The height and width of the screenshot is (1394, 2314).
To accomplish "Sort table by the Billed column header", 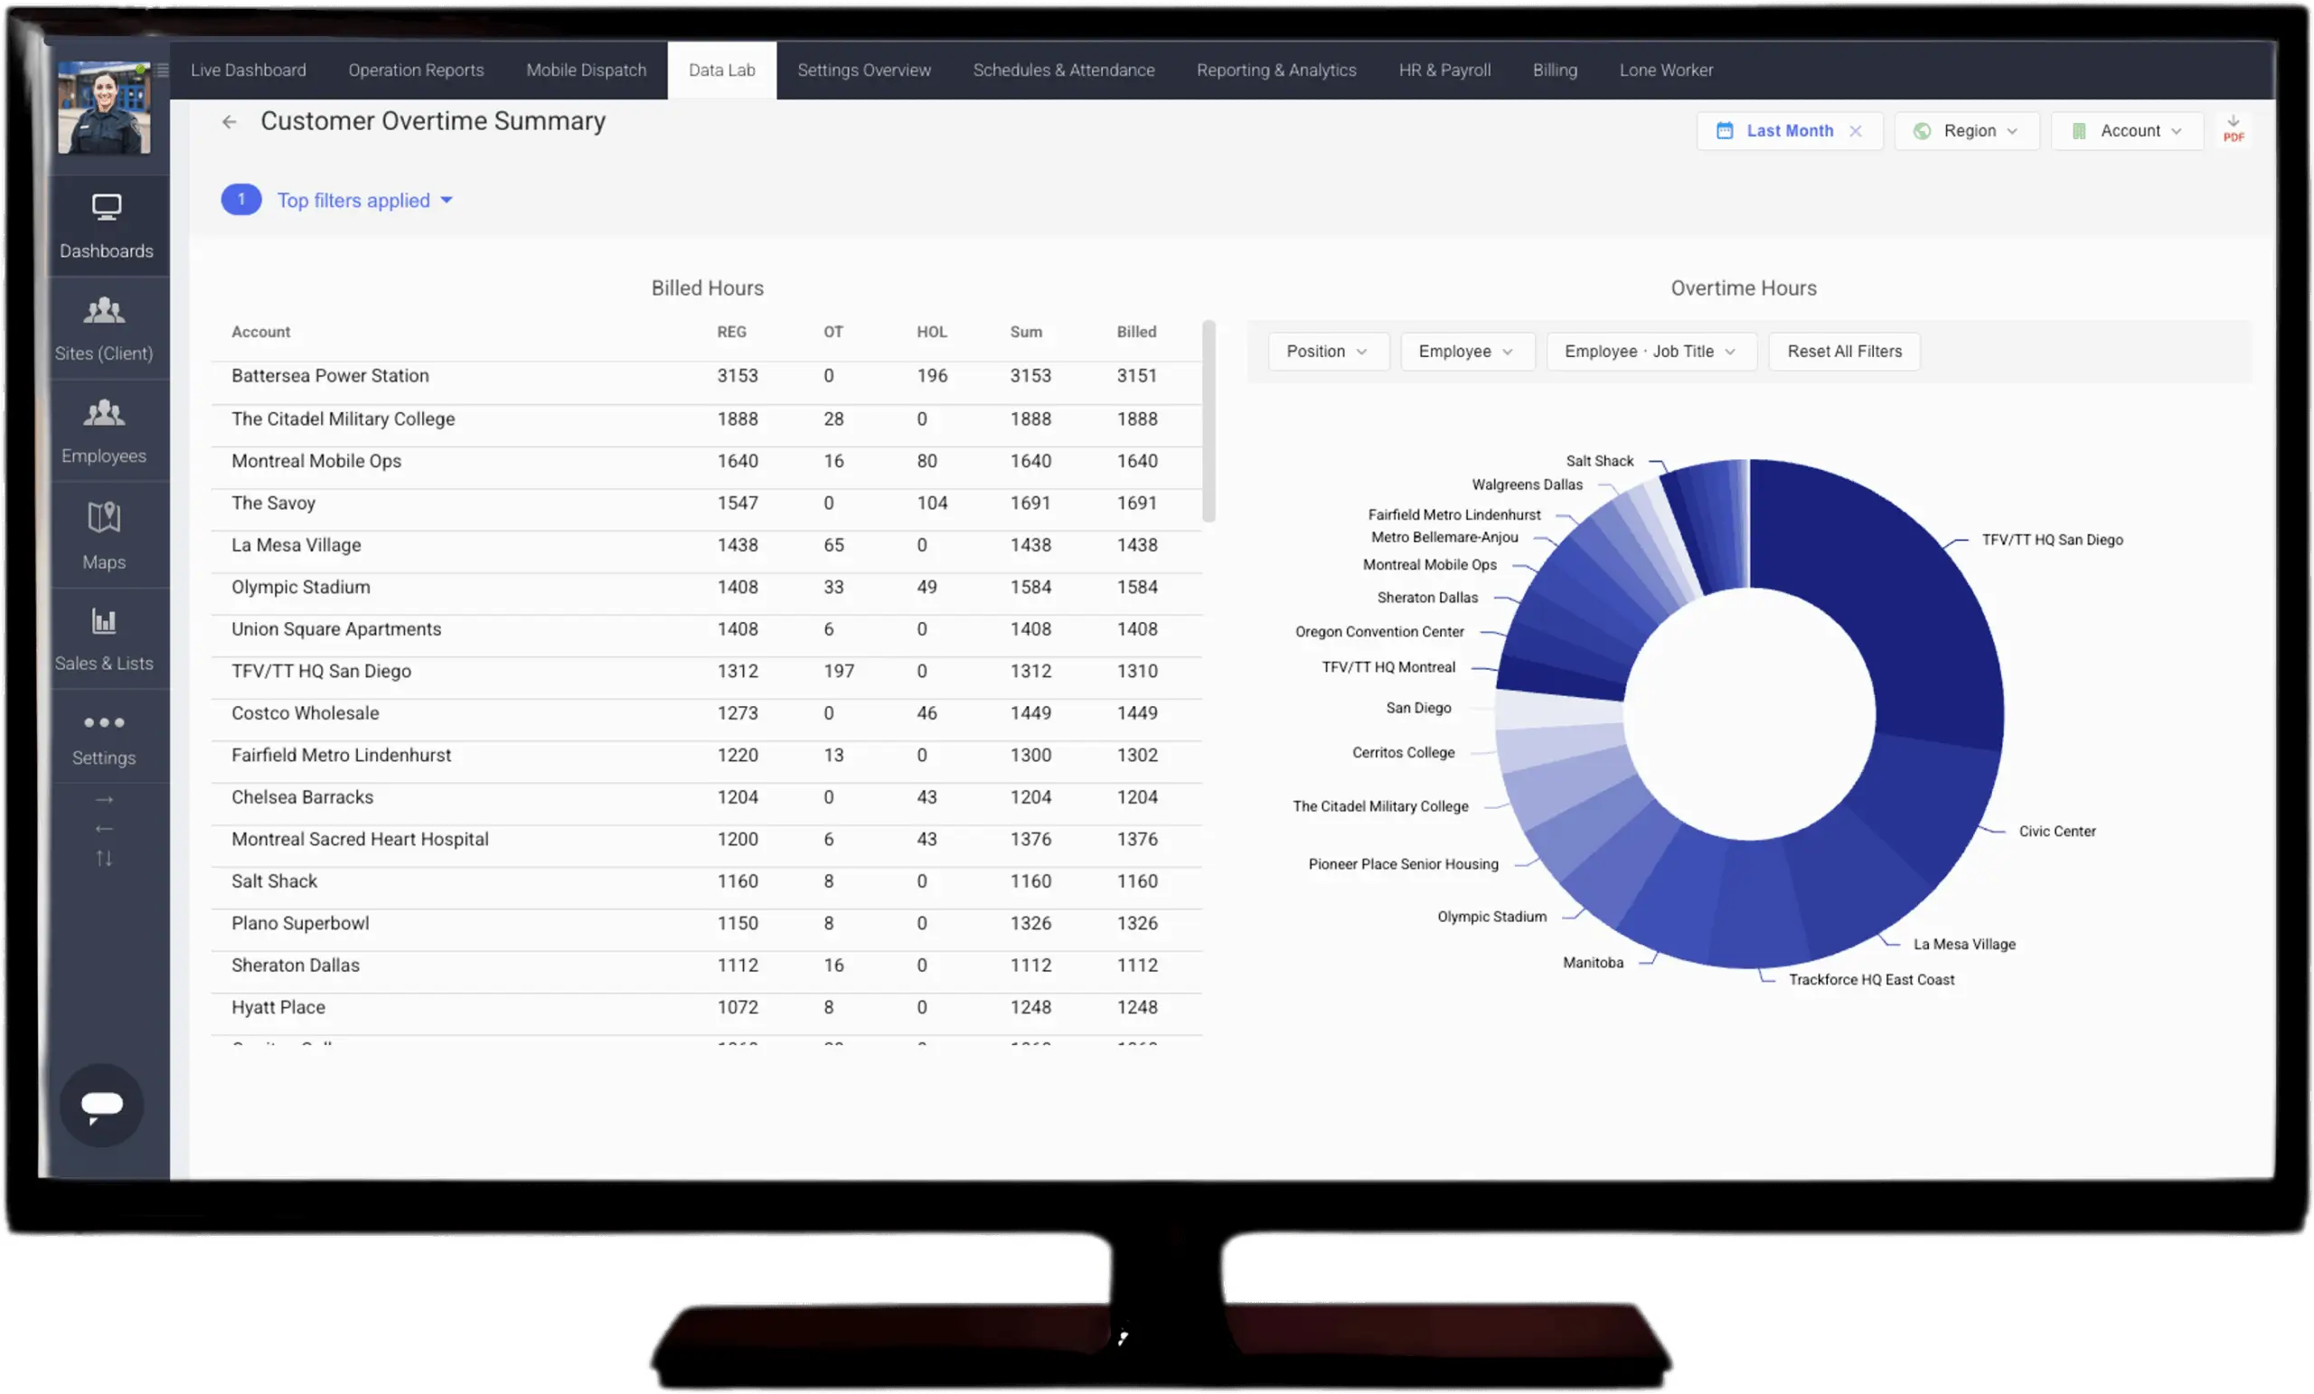I will (1136, 333).
